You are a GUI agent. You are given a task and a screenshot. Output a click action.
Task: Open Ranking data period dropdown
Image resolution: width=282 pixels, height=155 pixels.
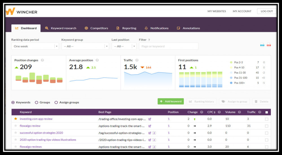pyautogui.click(x=35, y=46)
